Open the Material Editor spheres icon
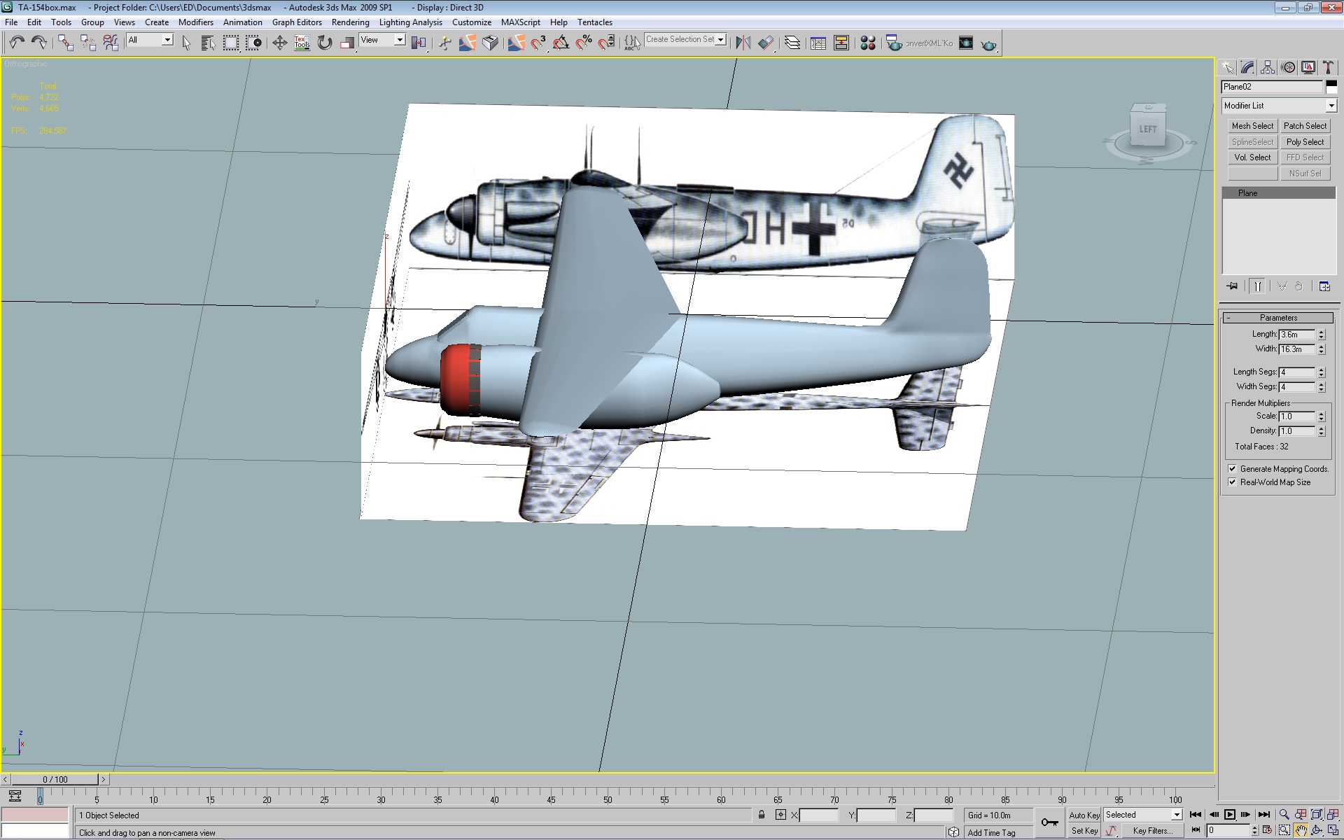 tap(868, 43)
